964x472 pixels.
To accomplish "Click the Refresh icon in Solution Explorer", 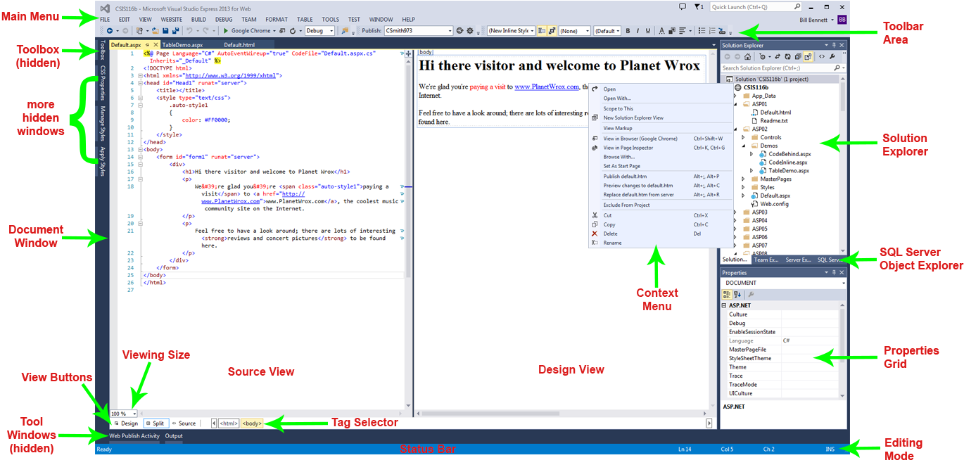I will [x=788, y=56].
